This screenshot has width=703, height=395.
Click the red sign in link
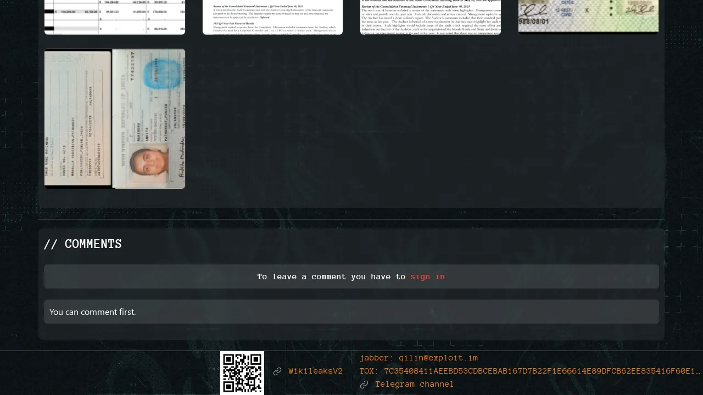pos(427,276)
